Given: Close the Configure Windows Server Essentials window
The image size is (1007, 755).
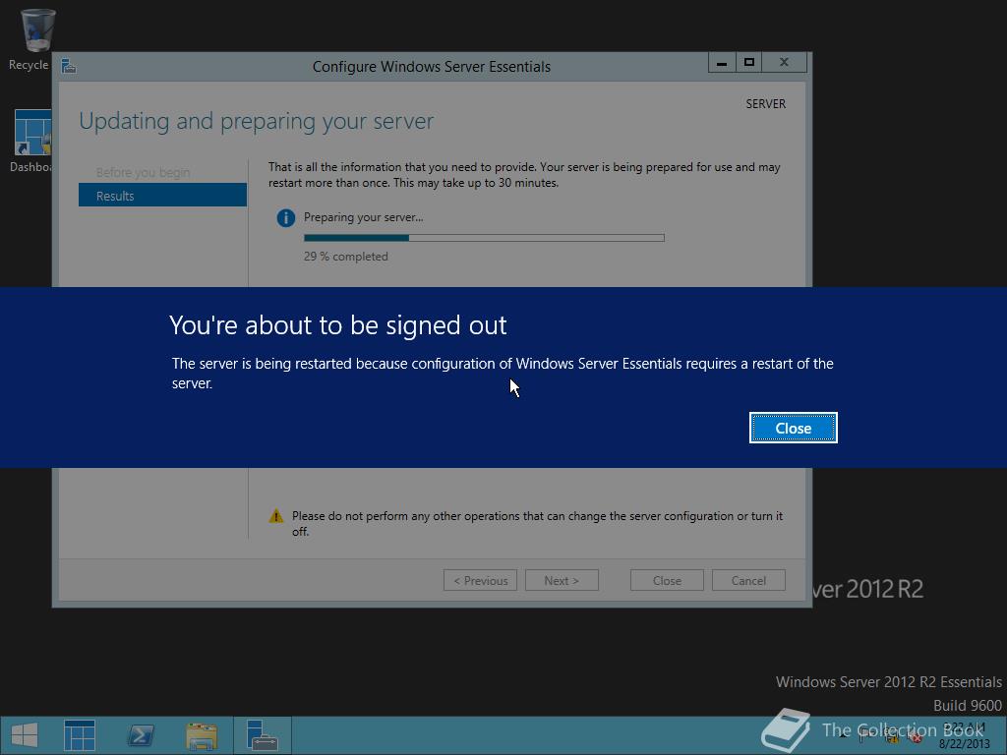Looking at the screenshot, I should (x=784, y=62).
